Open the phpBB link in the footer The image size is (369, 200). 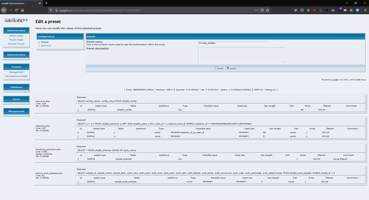click(335, 80)
